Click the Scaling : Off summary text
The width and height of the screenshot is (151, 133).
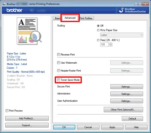[x=13, y=80]
